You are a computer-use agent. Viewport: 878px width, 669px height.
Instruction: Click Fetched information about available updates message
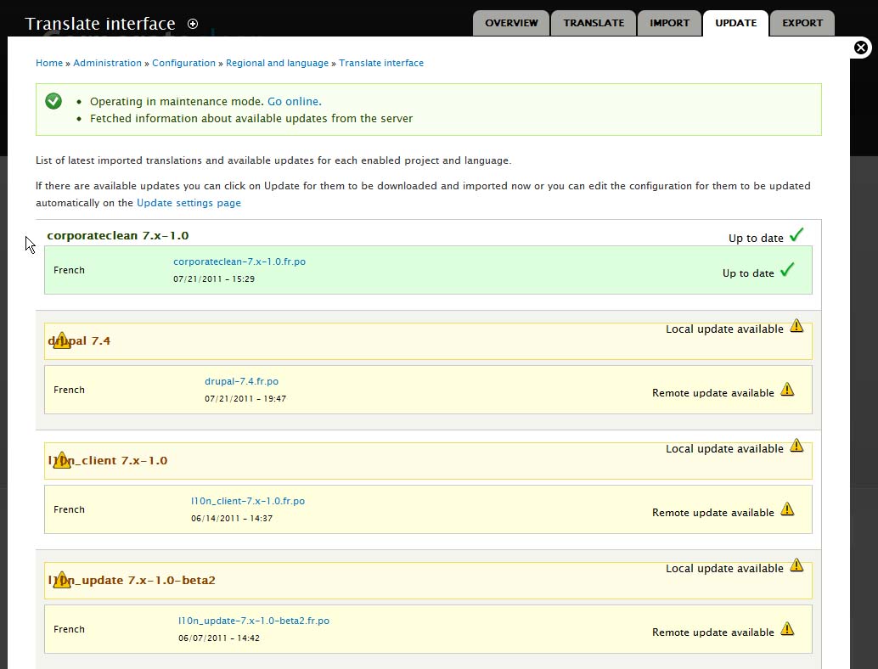[x=251, y=119]
